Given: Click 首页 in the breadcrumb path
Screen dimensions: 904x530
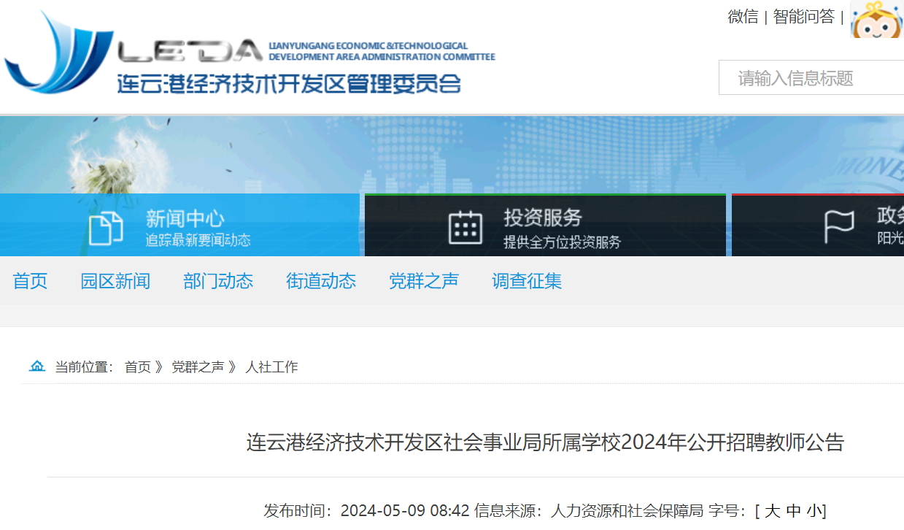Looking at the screenshot, I should click(137, 367).
